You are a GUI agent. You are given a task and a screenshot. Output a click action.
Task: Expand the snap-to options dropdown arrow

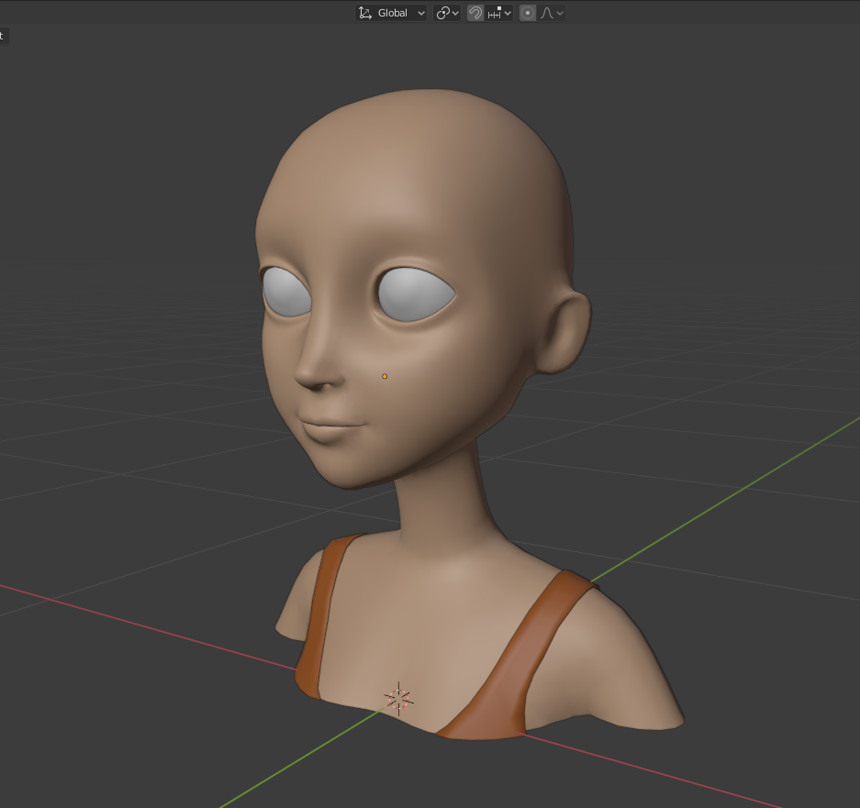pos(506,13)
